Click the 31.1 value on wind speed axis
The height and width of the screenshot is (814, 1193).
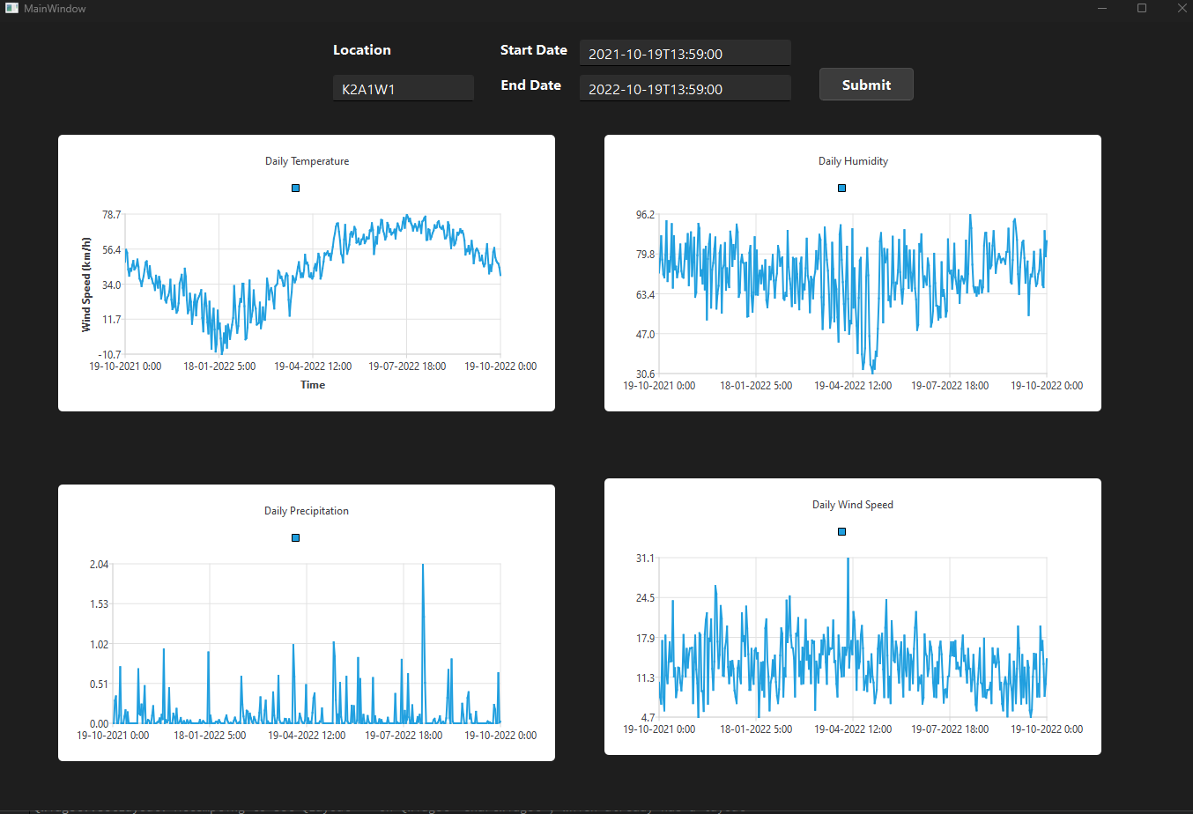pyautogui.click(x=646, y=559)
